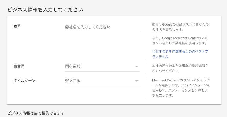This screenshot has width=227, height=117.
Task: Open ビジネス名を作成するためのベストプラクティス link
Action: pyautogui.click(x=180, y=54)
